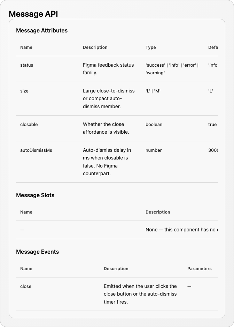234x327 pixels.
Task: Select the size attribute row name
Action: coord(24,91)
